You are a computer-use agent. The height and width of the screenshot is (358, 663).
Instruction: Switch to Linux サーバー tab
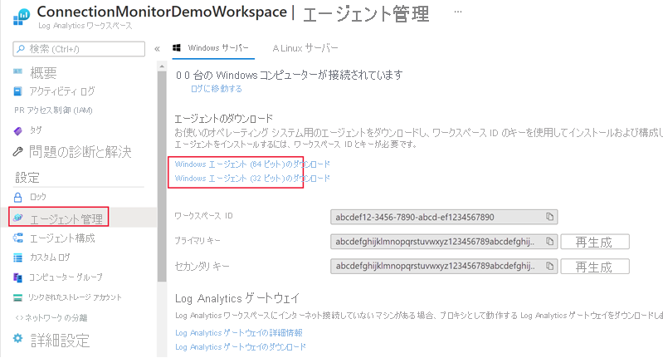pyautogui.click(x=305, y=48)
